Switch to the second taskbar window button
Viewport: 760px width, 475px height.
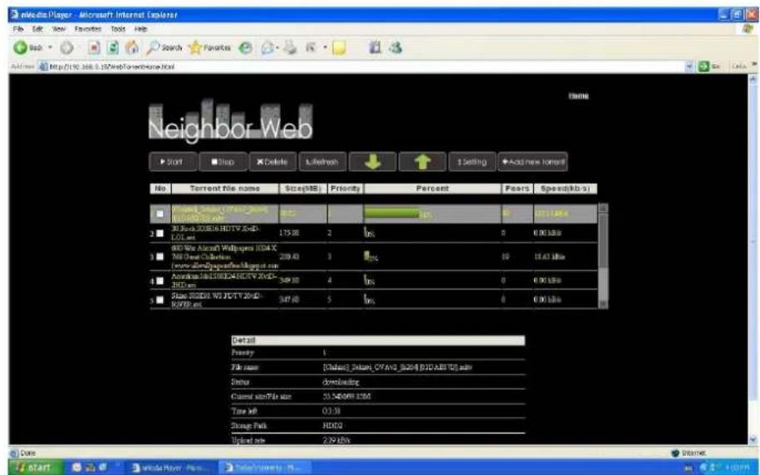264,468
